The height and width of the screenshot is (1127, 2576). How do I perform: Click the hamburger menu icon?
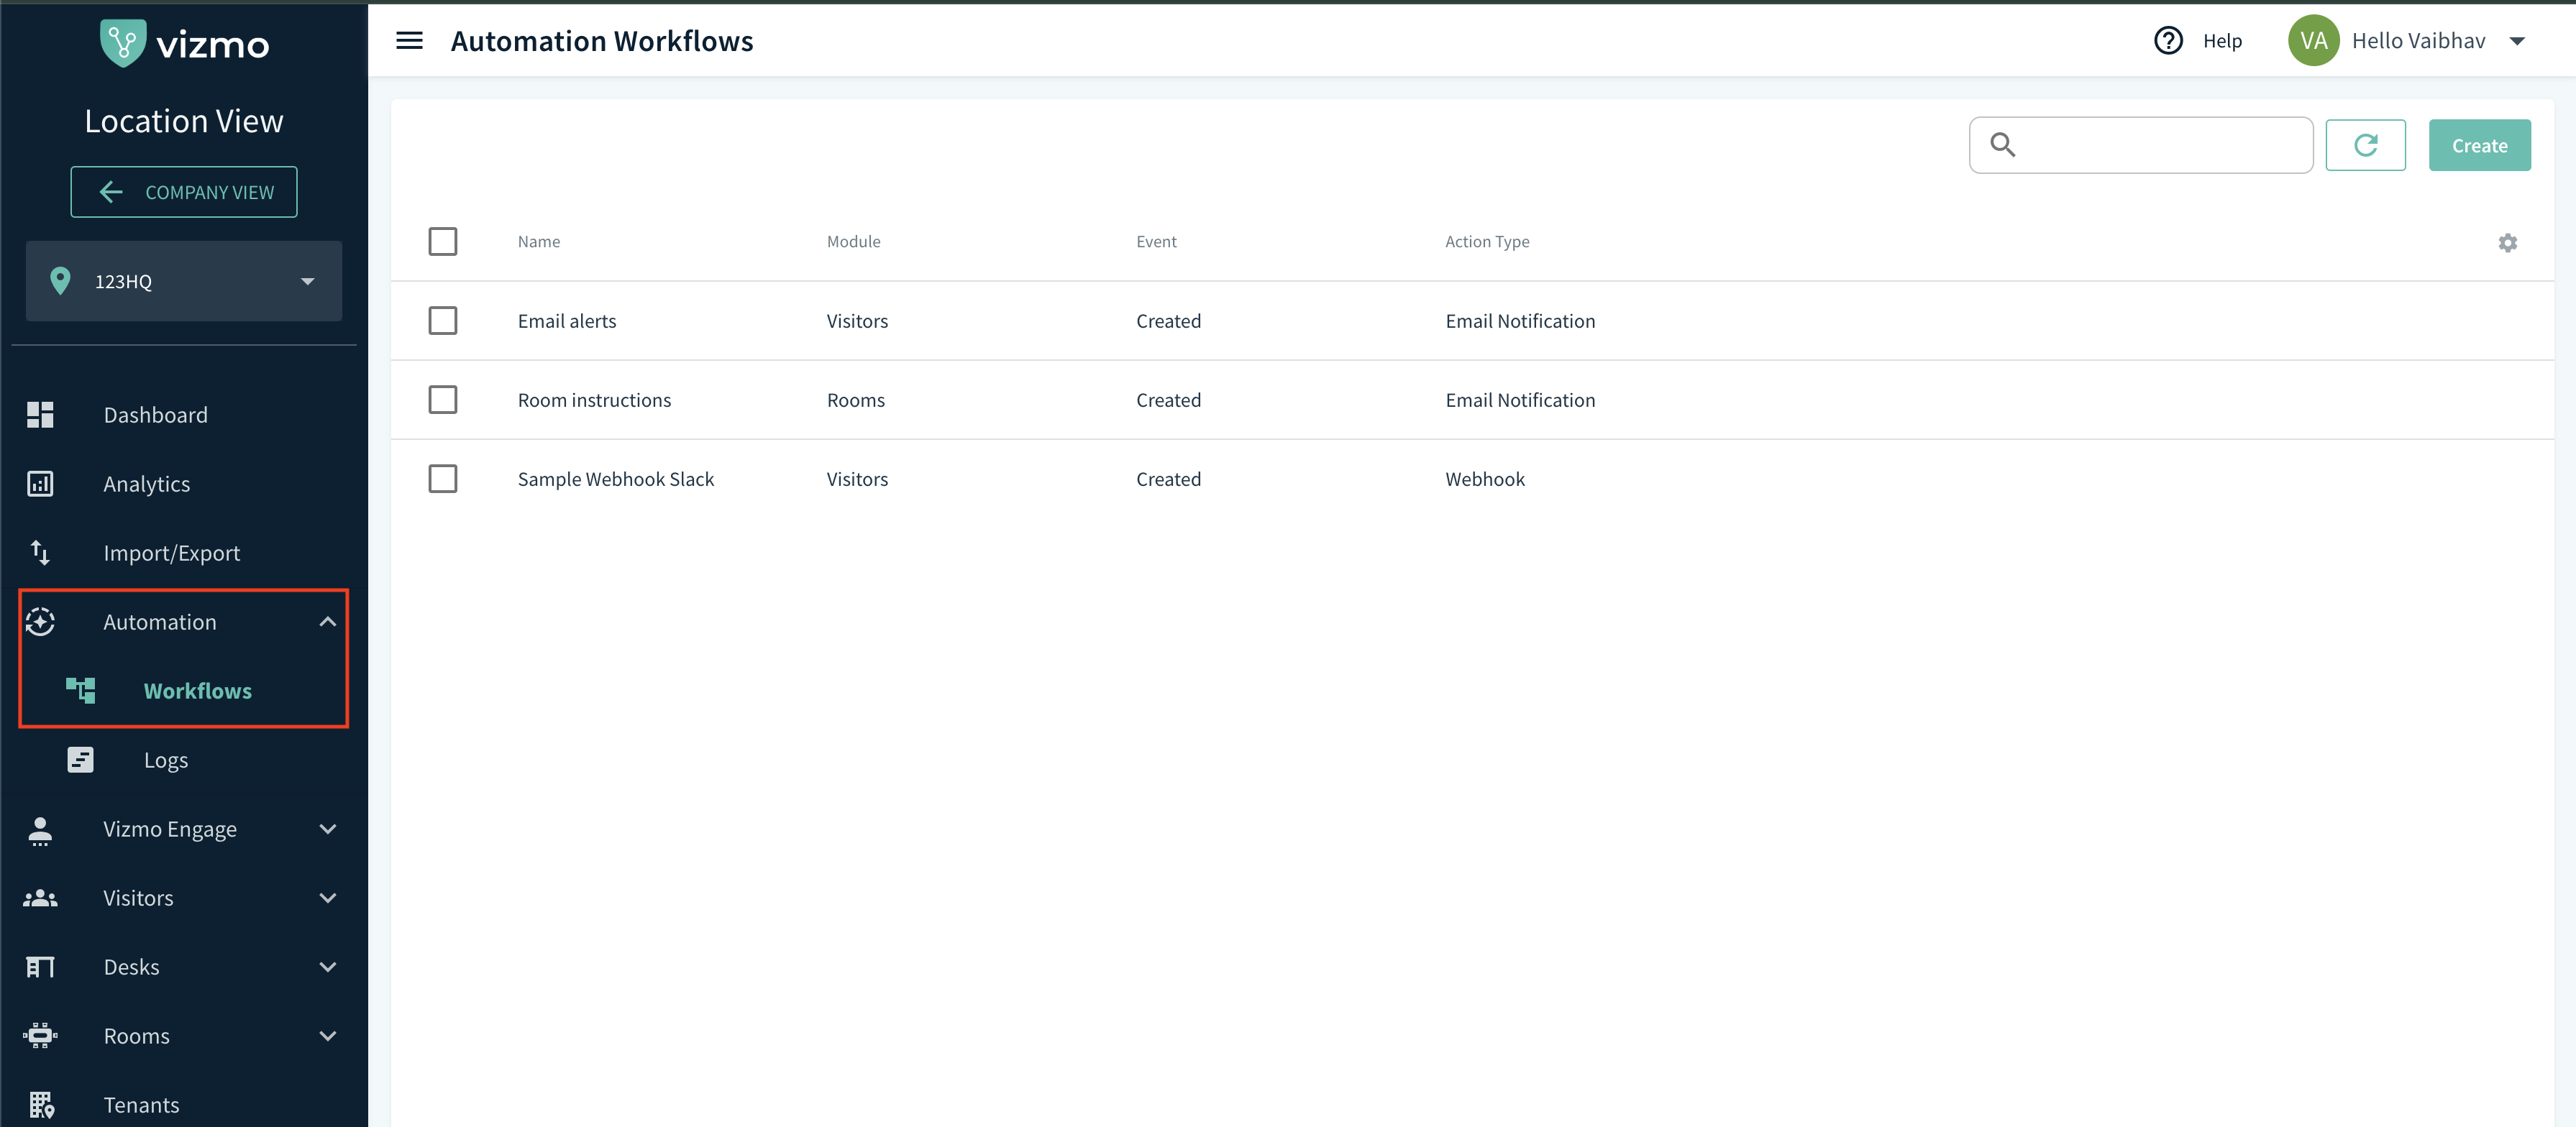coord(409,41)
